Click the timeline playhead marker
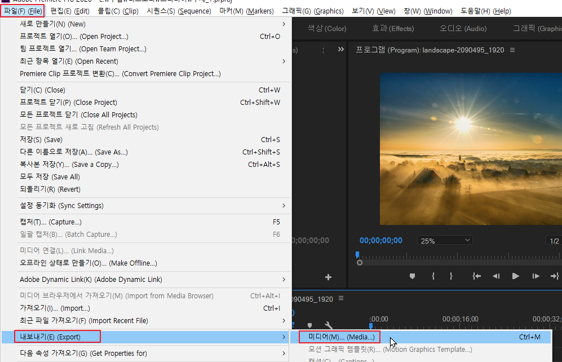Viewport: 562px width, 362px height. (x=371, y=326)
